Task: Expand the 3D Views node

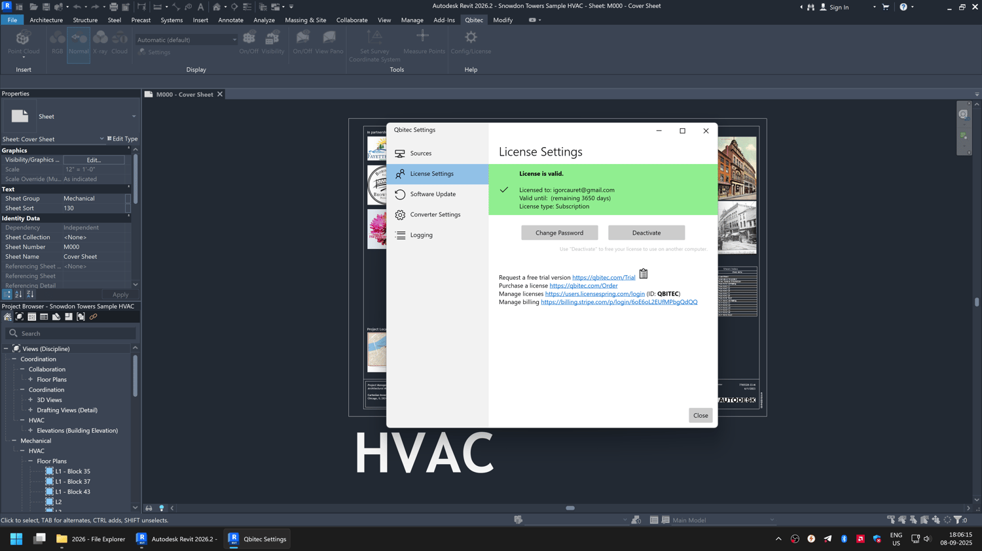Action: (x=31, y=400)
